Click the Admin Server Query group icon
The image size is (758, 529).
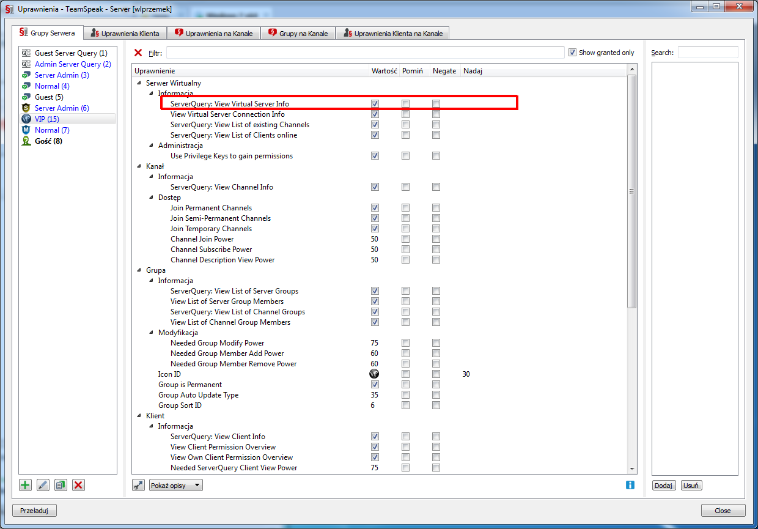pyautogui.click(x=26, y=64)
